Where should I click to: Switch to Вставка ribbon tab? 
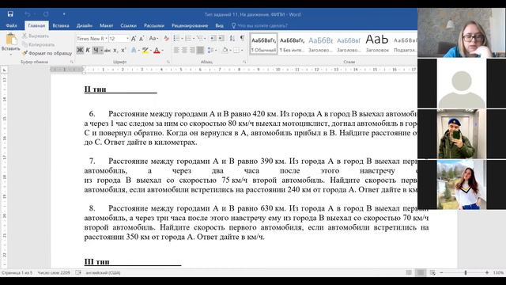click(61, 25)
